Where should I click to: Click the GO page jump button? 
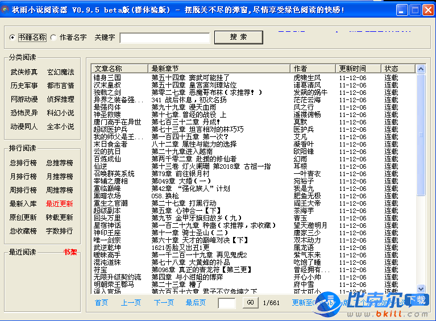[x=250, y=303]
